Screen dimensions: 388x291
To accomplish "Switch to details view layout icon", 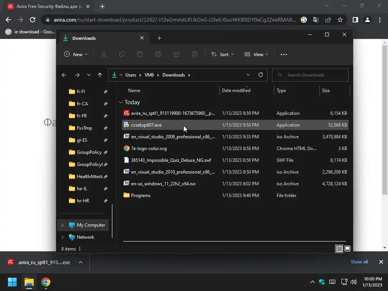I will (x=339, y=249).
